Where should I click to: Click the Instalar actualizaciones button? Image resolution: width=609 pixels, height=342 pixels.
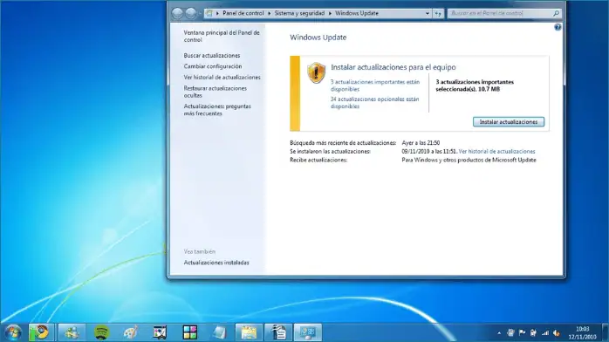click(x=509, y=122)
